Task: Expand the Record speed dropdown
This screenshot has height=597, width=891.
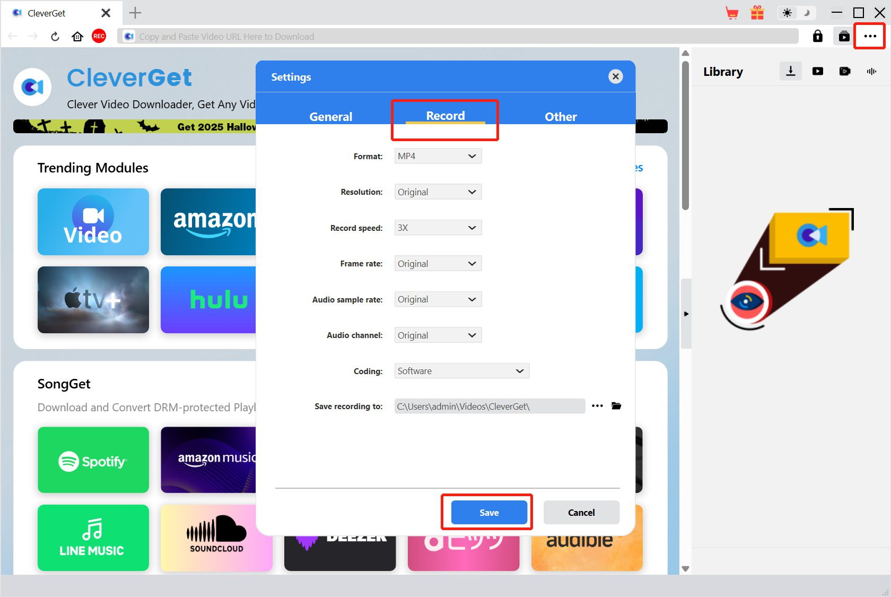Action: [438, 228]
